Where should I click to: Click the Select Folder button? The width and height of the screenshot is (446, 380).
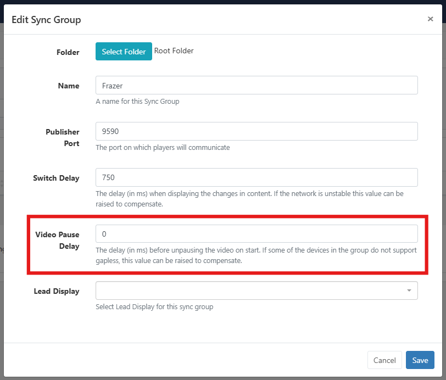[x=124, y=52]
